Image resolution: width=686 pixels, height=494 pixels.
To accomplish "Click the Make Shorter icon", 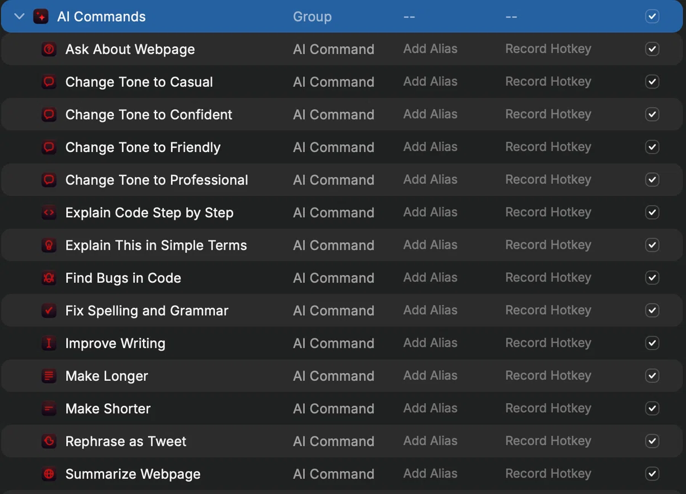I will 49,408.
